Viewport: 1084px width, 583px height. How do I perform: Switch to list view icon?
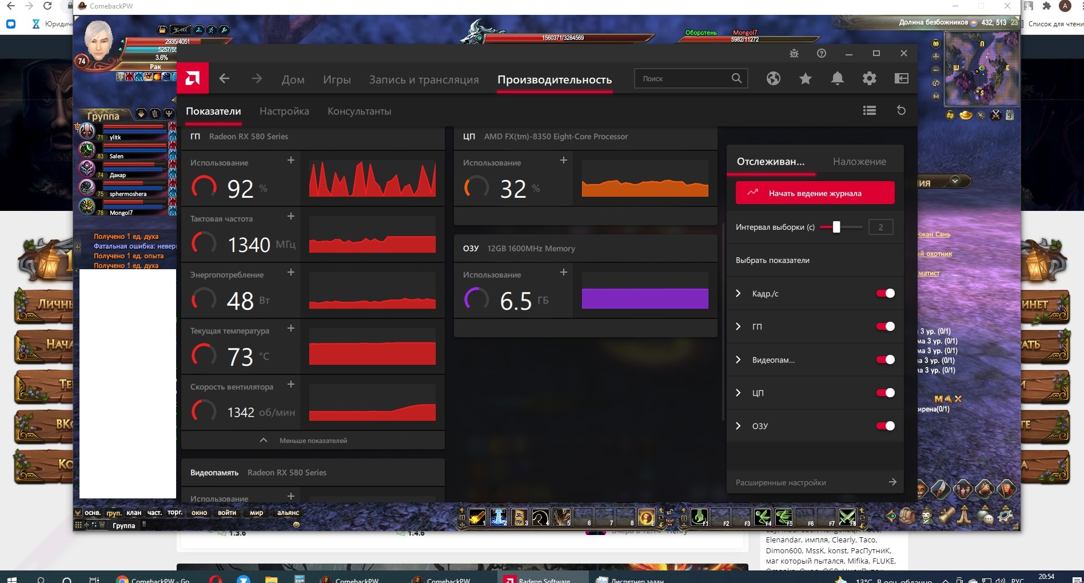870,110
